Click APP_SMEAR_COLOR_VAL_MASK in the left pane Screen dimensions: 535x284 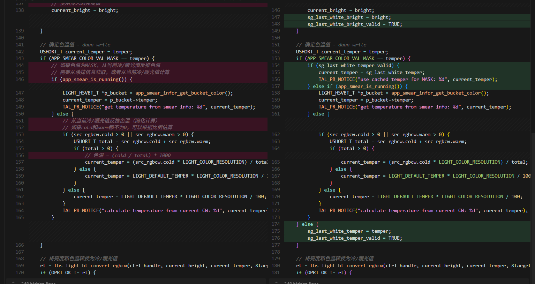85,58
